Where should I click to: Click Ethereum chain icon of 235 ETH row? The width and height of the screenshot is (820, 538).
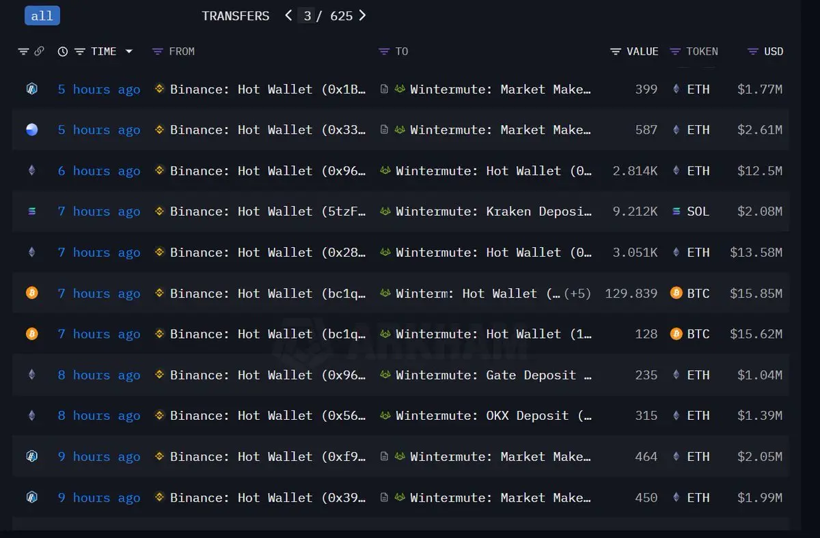tap(31, 375)
